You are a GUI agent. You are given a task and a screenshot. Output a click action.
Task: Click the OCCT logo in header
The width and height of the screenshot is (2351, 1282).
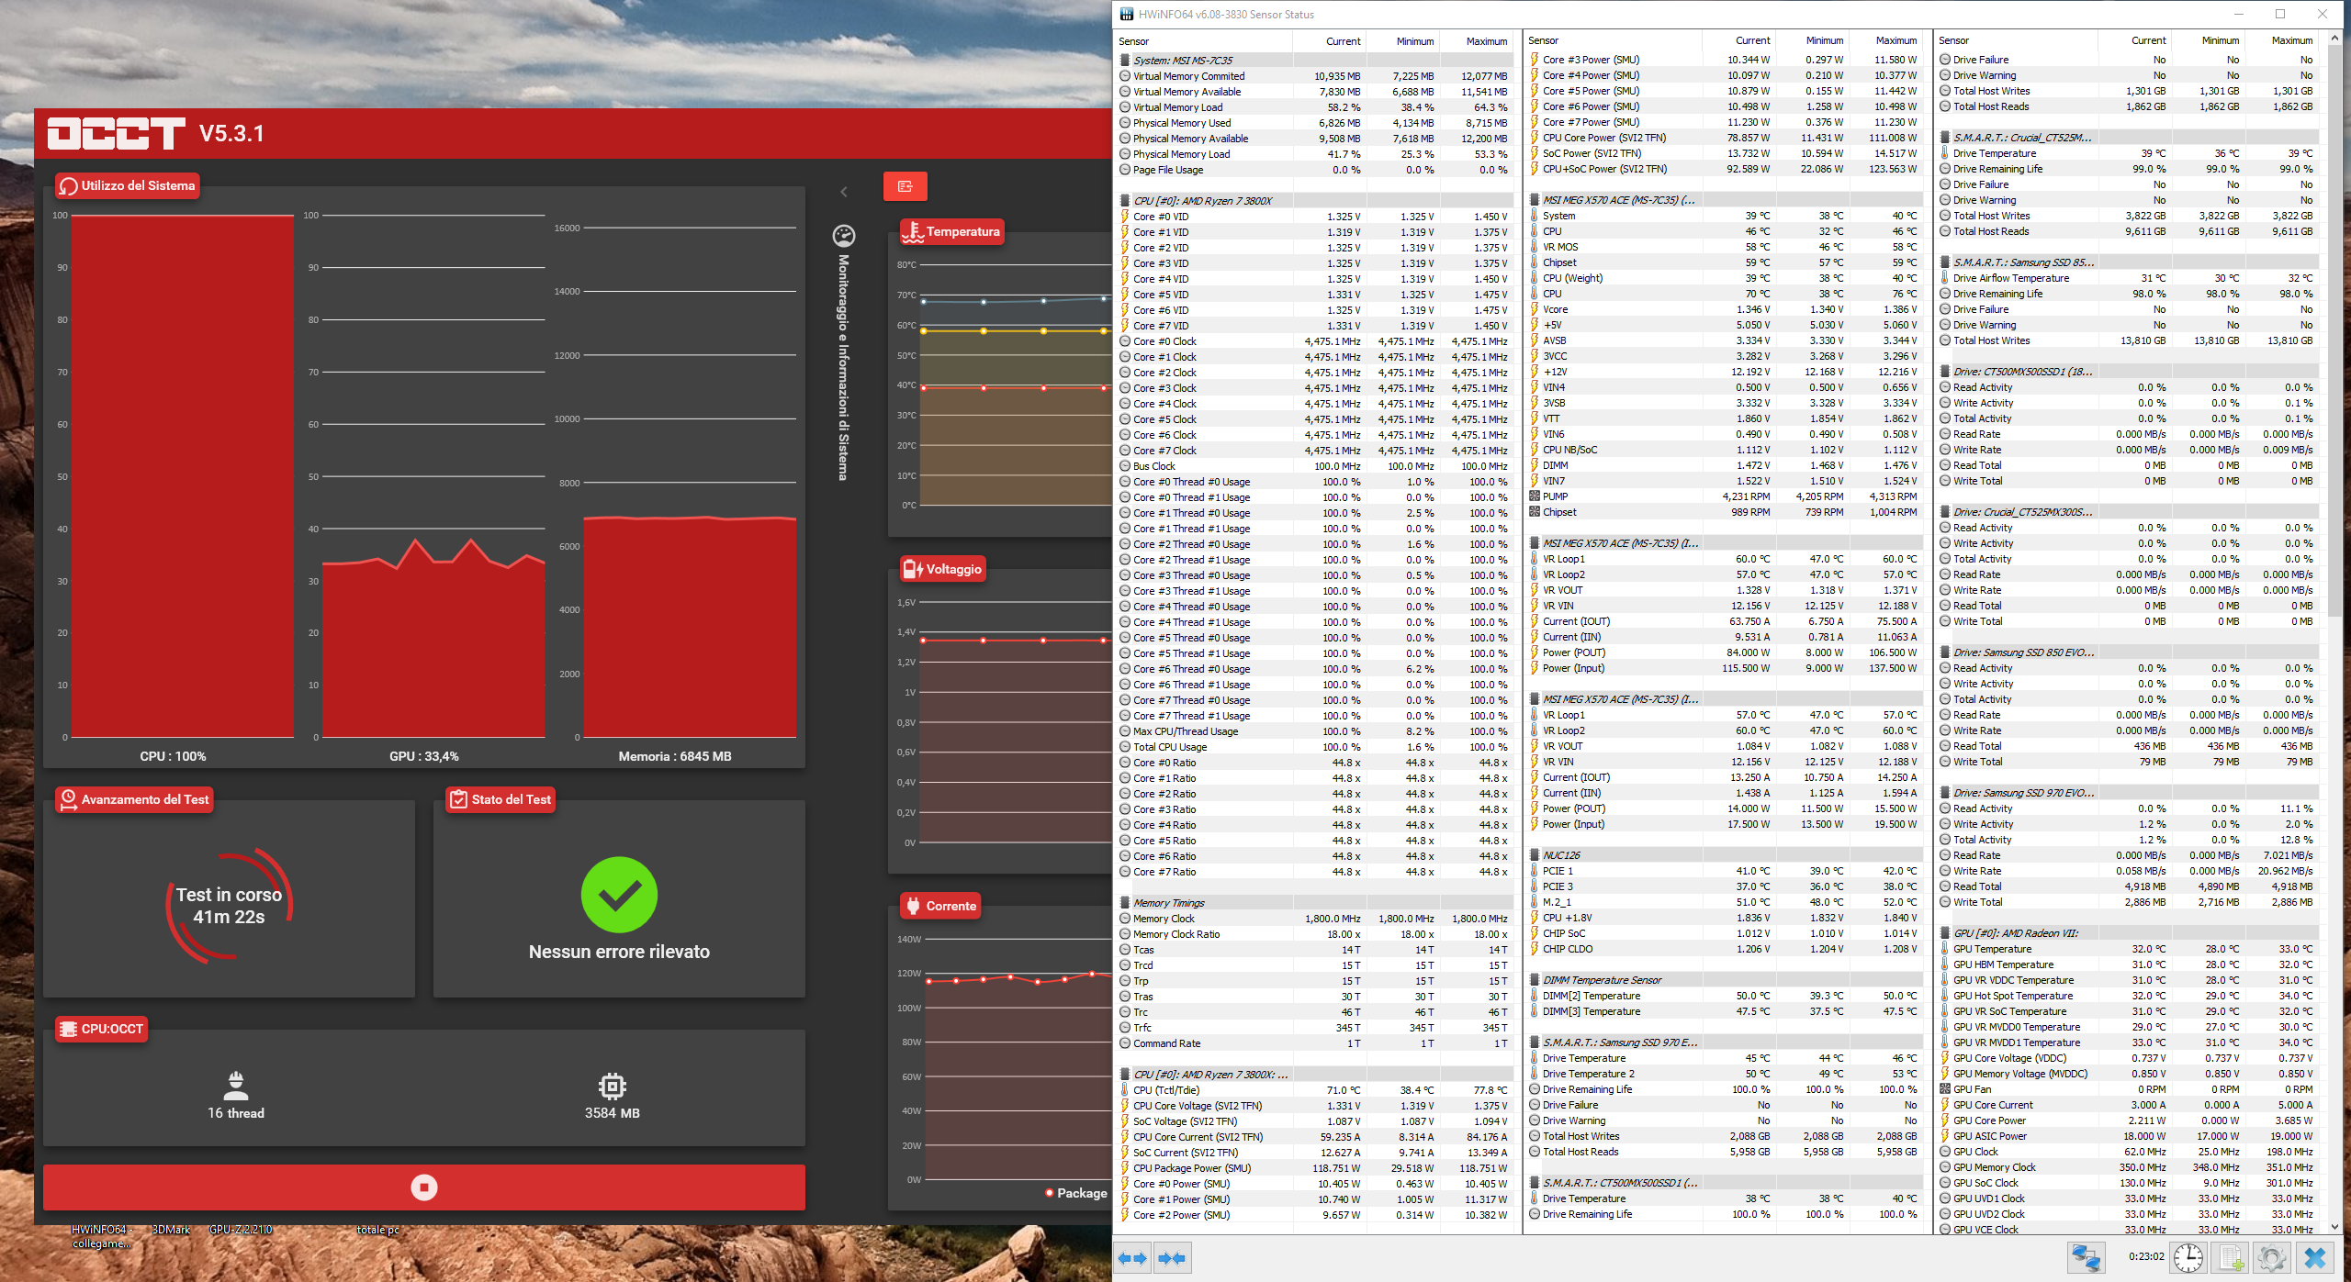pos(117,134)
